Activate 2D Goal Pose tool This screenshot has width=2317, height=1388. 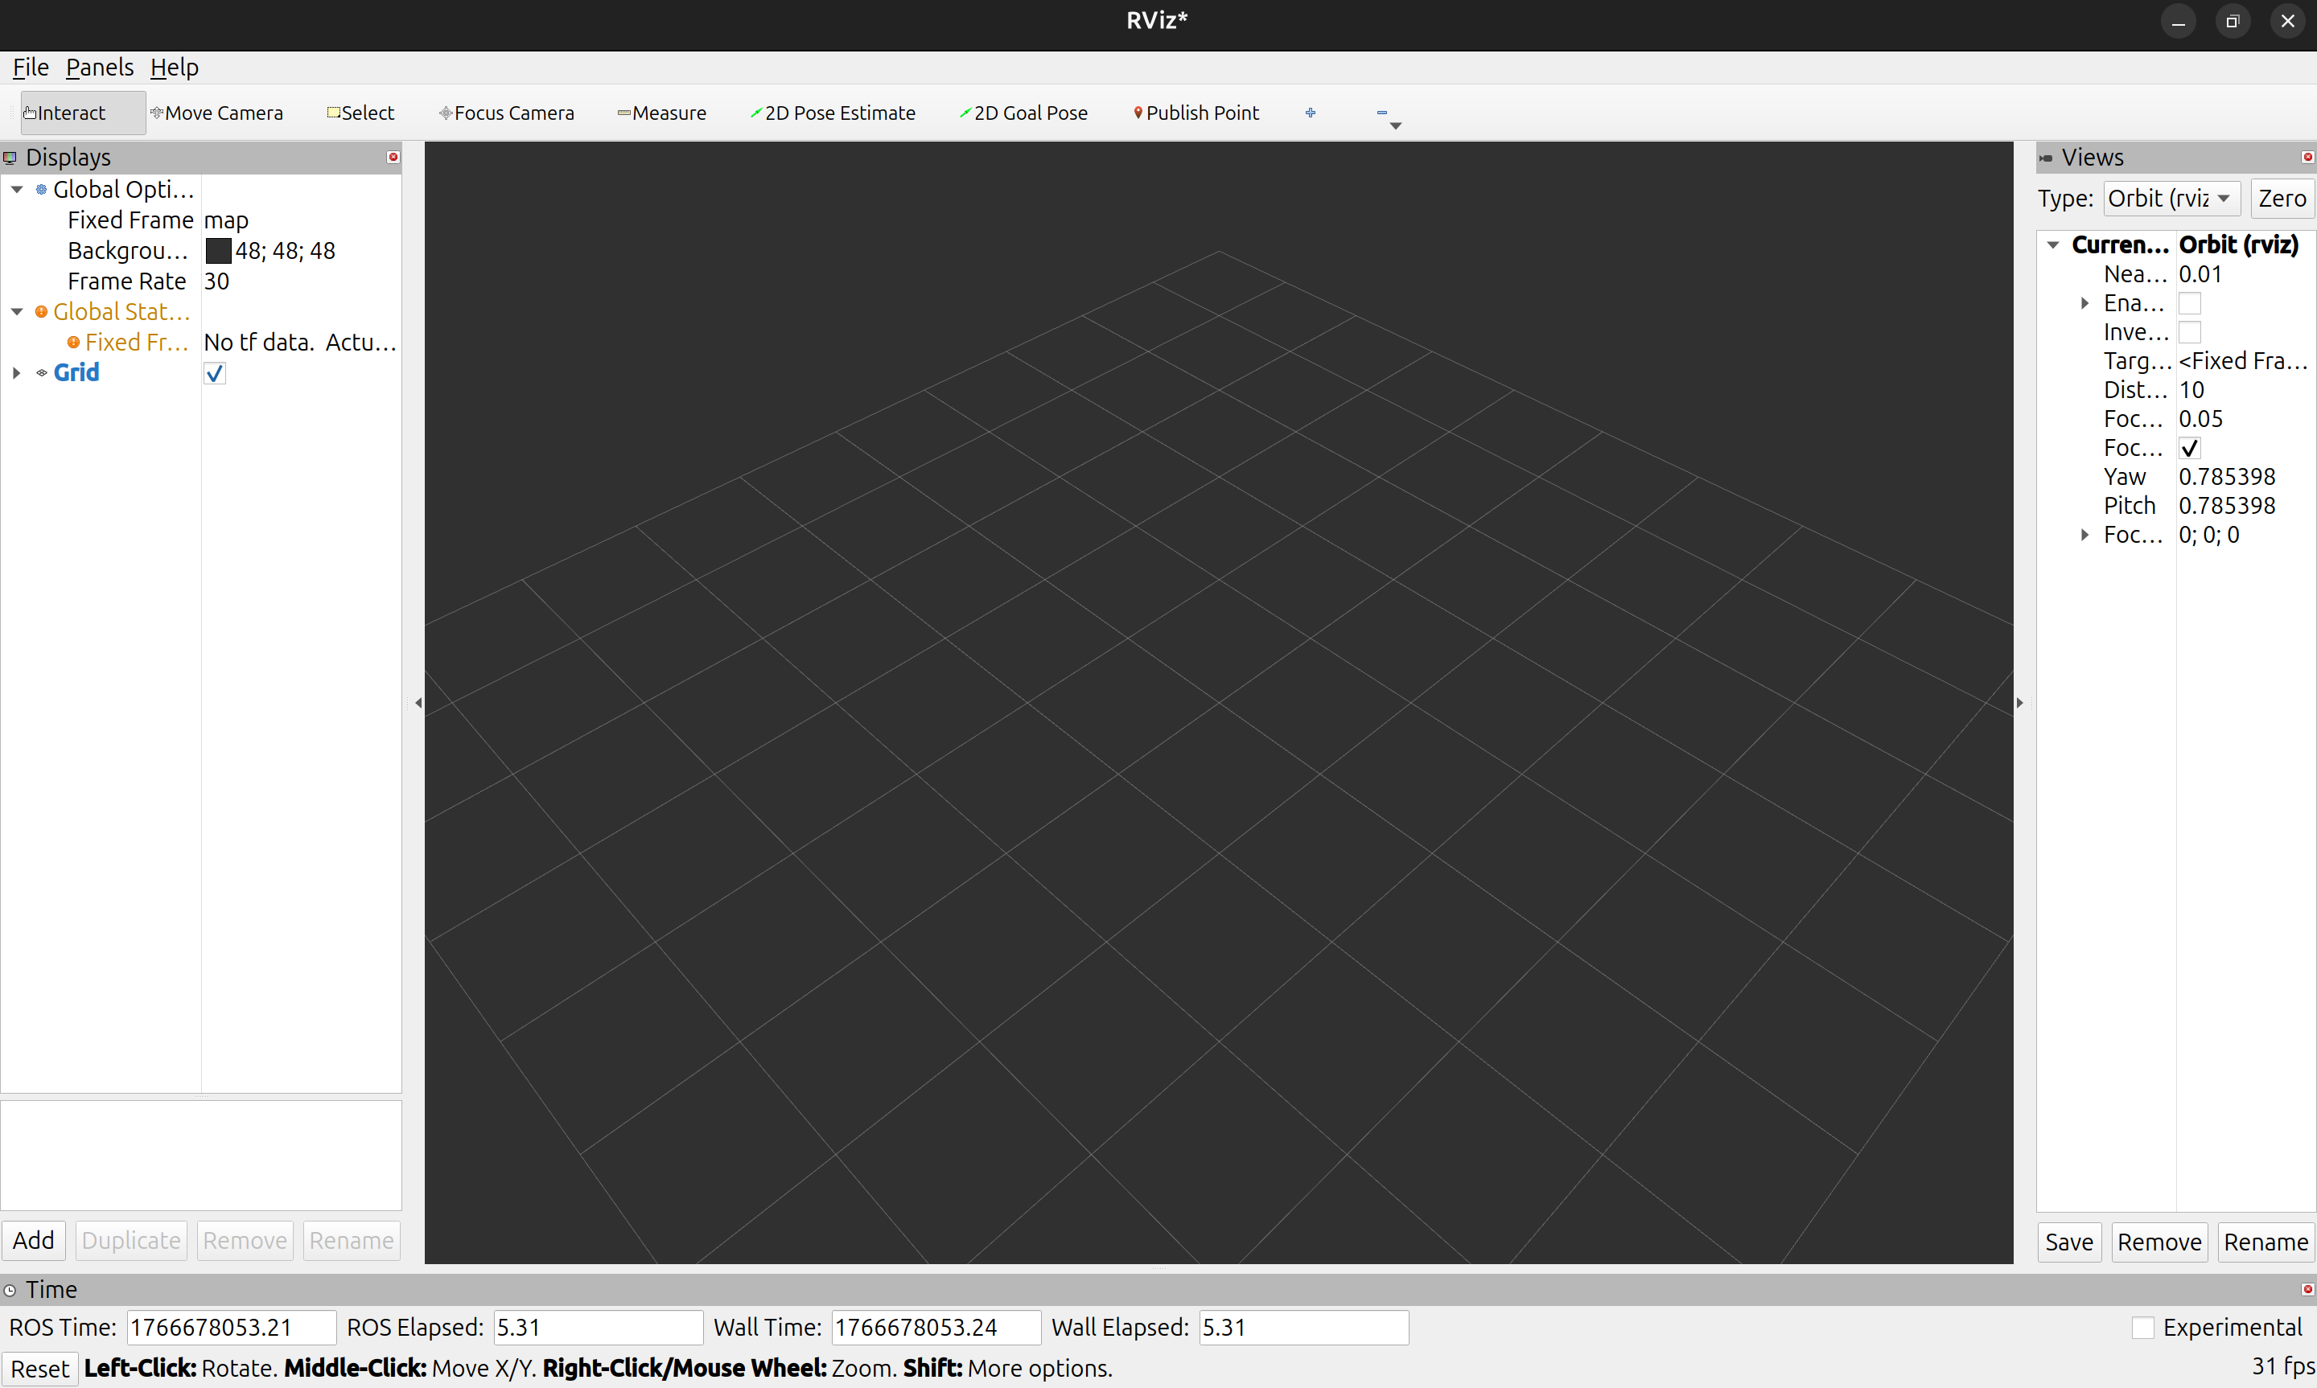(1024, 113)
